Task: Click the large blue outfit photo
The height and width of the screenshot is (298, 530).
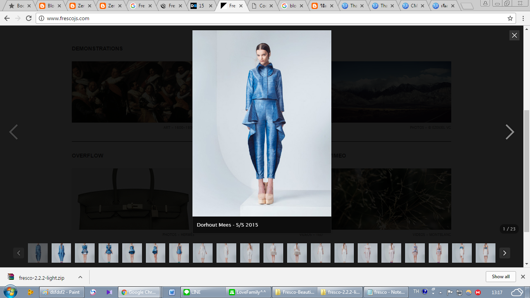Action: tap(262, 123)
